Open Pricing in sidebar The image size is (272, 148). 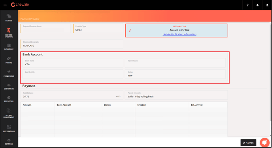click(x=9, y=60)
